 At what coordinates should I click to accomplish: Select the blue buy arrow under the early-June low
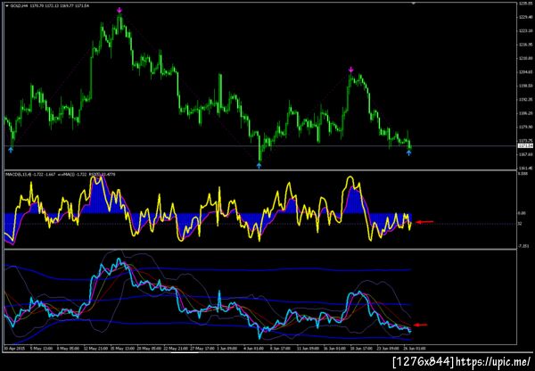coord(259,166)
